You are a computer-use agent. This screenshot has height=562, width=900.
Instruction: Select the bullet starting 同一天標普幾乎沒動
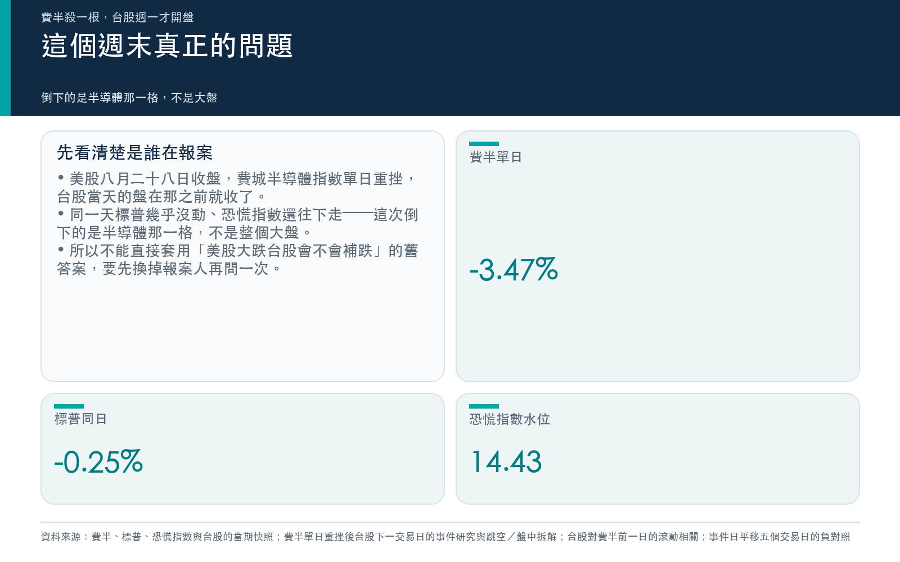pyautogui.click(x=237, y=224)
